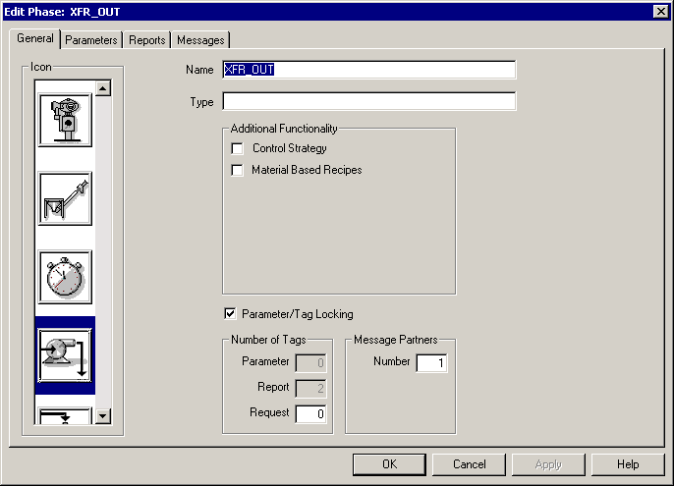The height and width of the screenshot is (486, 674).
Task: Select the agitator motor phase icon
Action: [65, 121]
